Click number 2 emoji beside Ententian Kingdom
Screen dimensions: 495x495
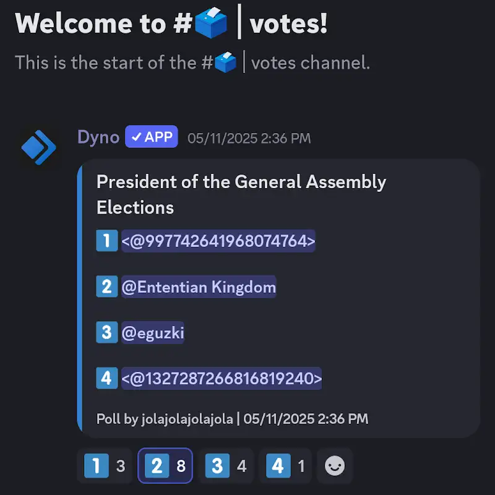tap(106, 287)
